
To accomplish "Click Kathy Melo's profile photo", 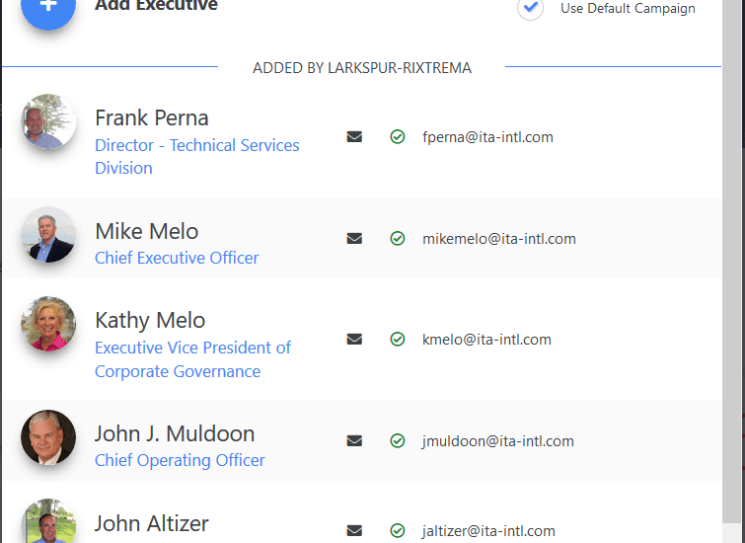I will (48, 324).
